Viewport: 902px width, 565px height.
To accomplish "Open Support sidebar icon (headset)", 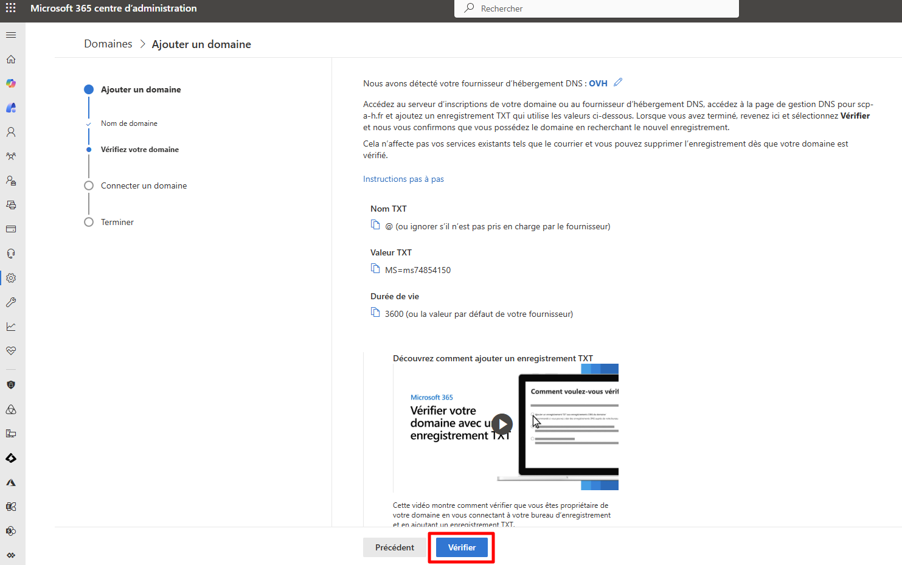I will [11, 254].
